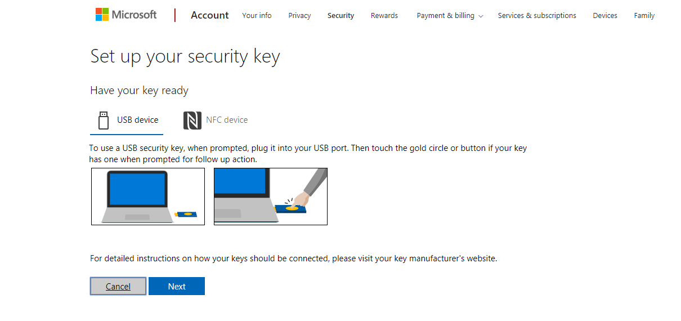Open the Family page

[644, 16]
